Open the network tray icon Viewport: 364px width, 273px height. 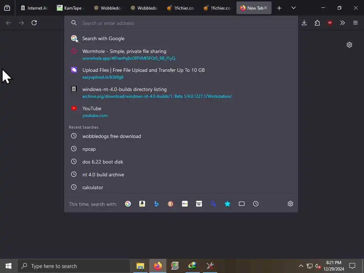310,266
